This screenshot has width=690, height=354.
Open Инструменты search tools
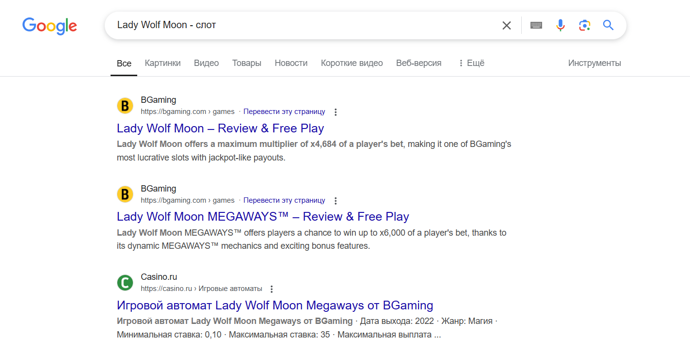click(x=594, y=63)
